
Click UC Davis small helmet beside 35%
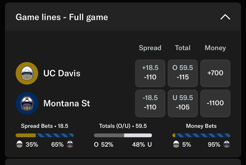click(19, 144)
